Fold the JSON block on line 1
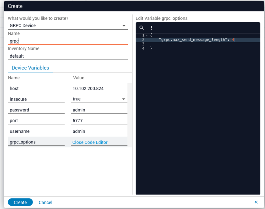265x209 pixels. point(146,35)
